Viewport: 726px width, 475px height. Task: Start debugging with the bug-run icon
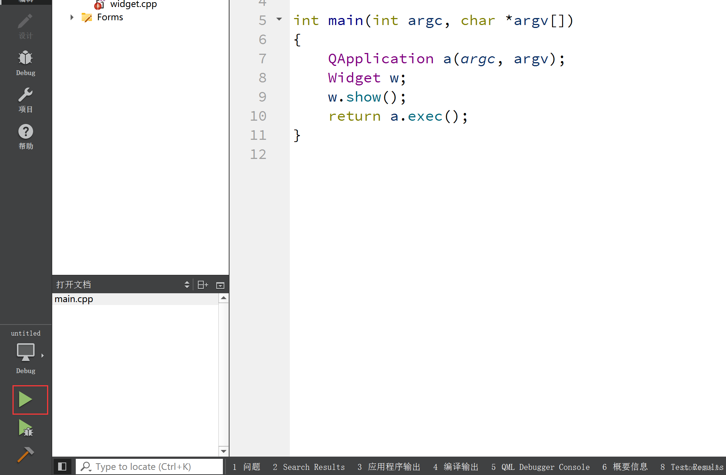point(26,428)
